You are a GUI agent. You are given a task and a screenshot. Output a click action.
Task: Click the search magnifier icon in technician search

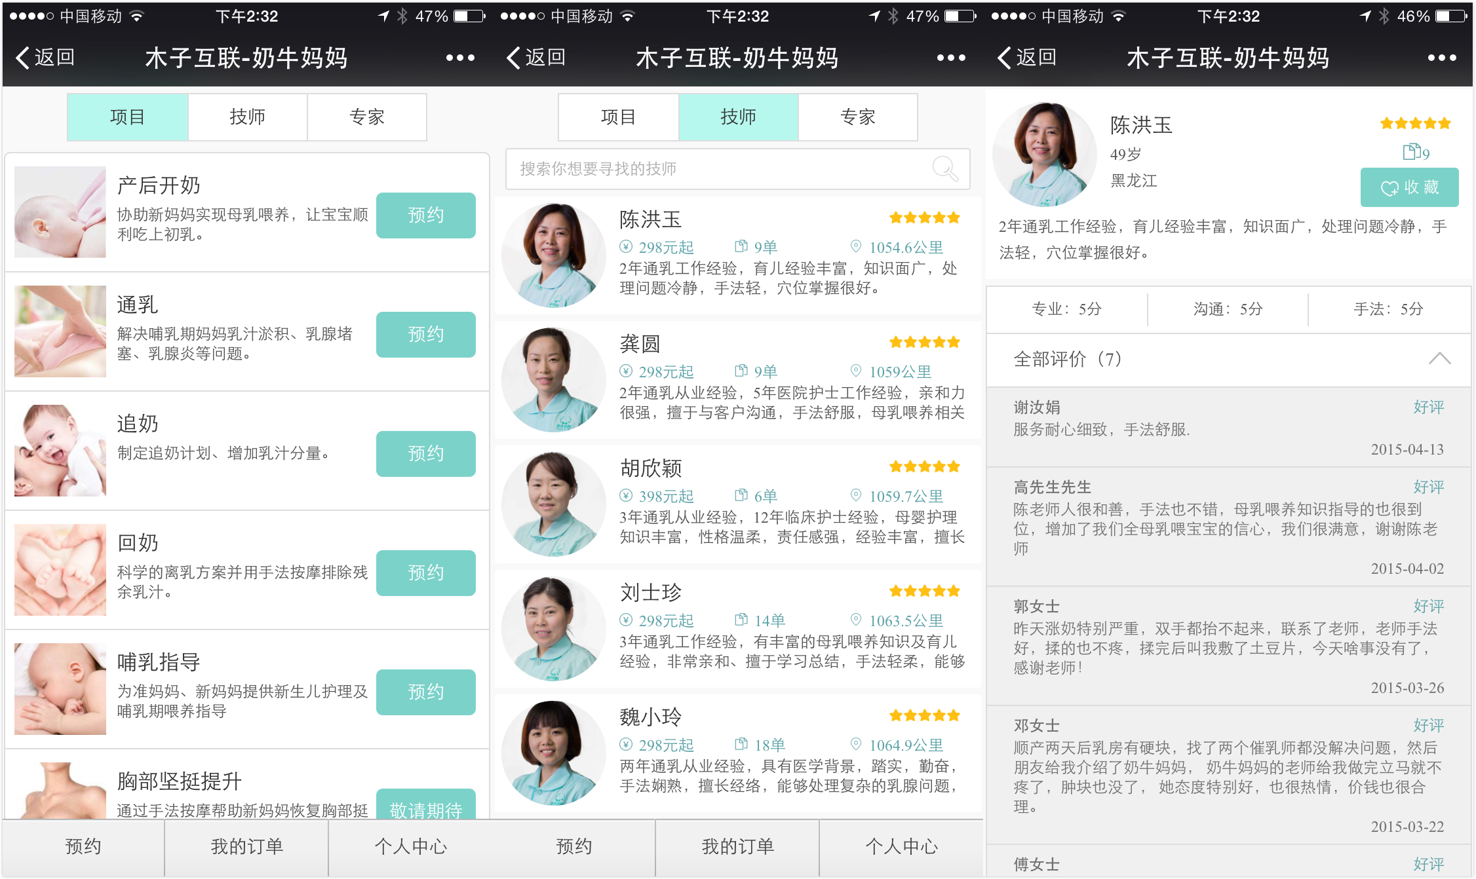tap(944, 169)
